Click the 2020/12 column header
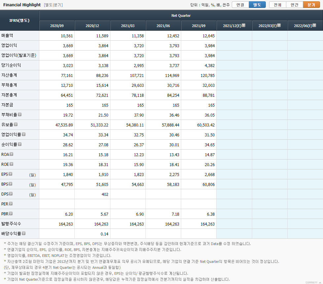The image size is (323, 284). click(92, 26)
